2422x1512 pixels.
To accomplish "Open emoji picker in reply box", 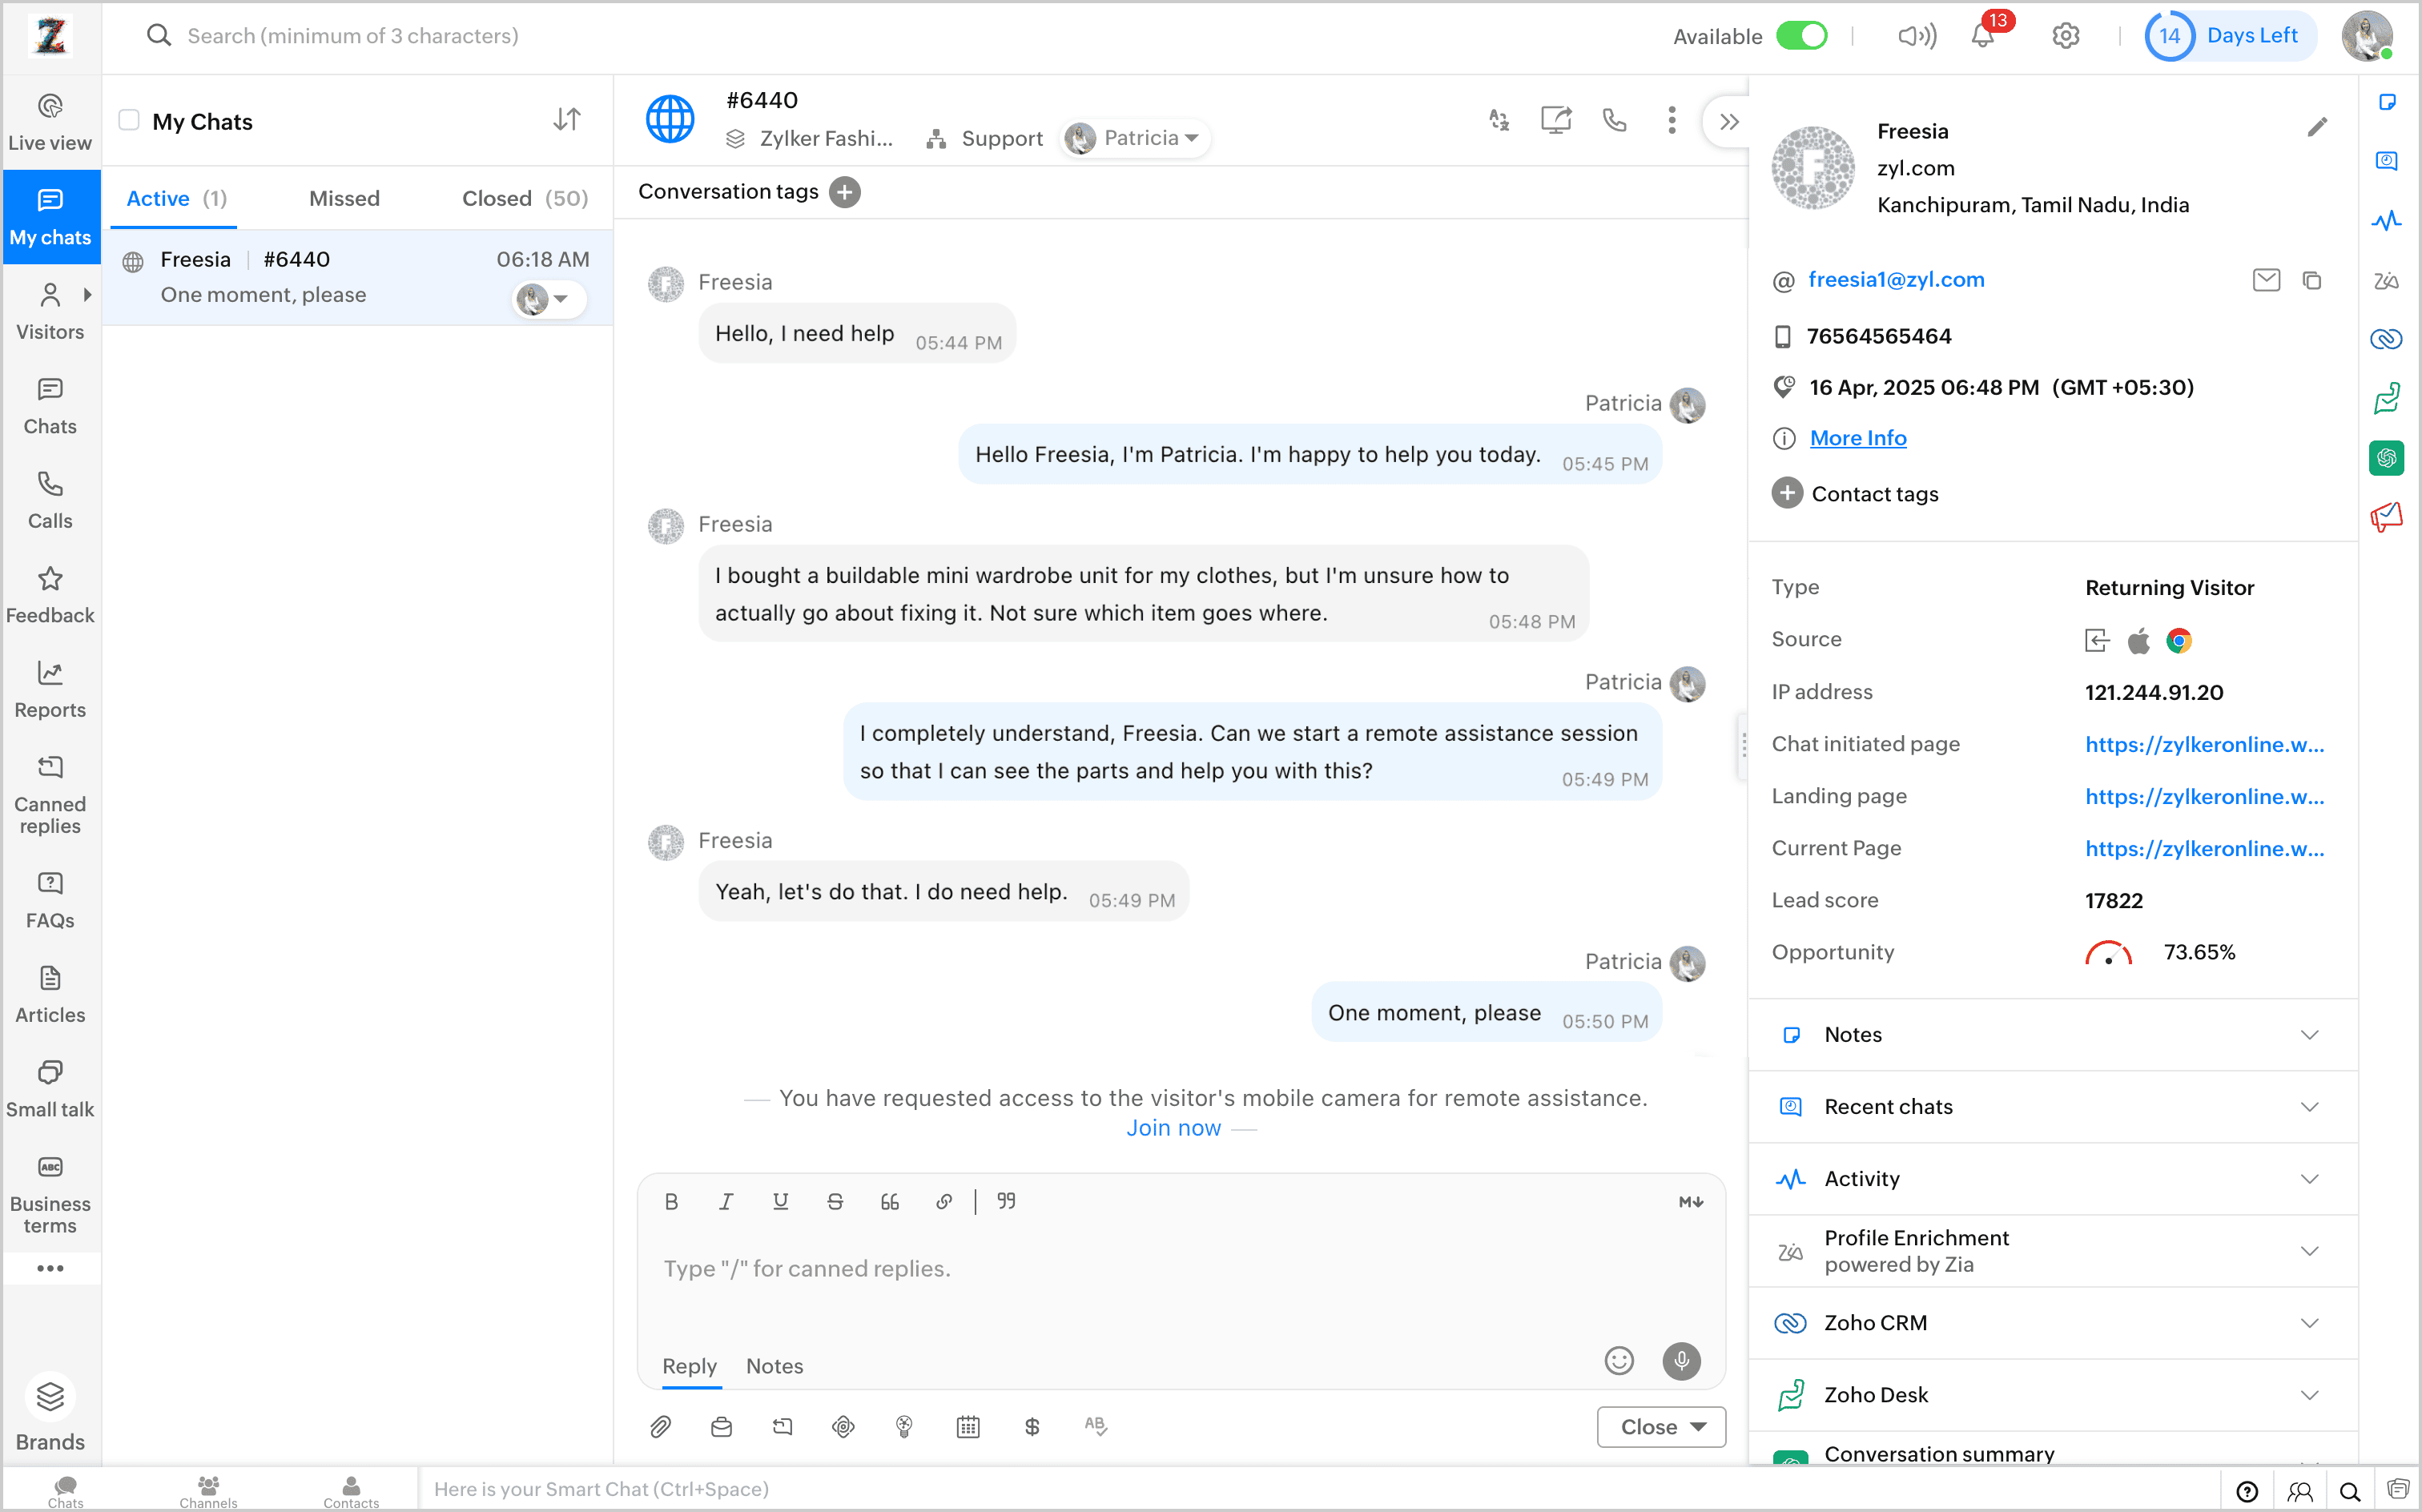I will pos(1618,1361).
